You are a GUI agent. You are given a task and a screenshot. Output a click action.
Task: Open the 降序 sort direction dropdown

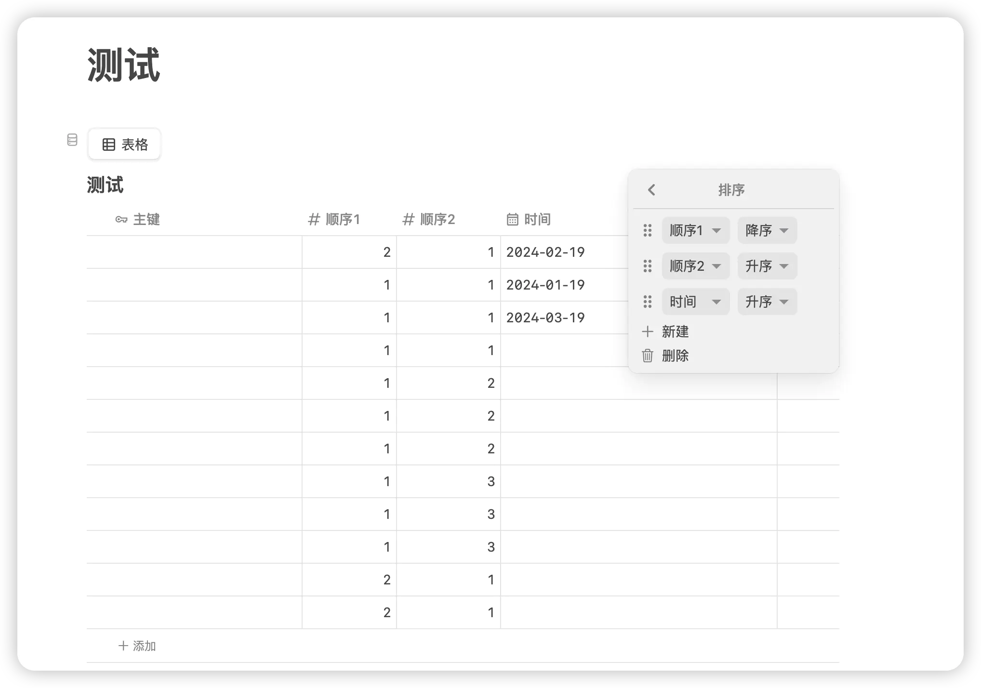[x=767, y=230]
